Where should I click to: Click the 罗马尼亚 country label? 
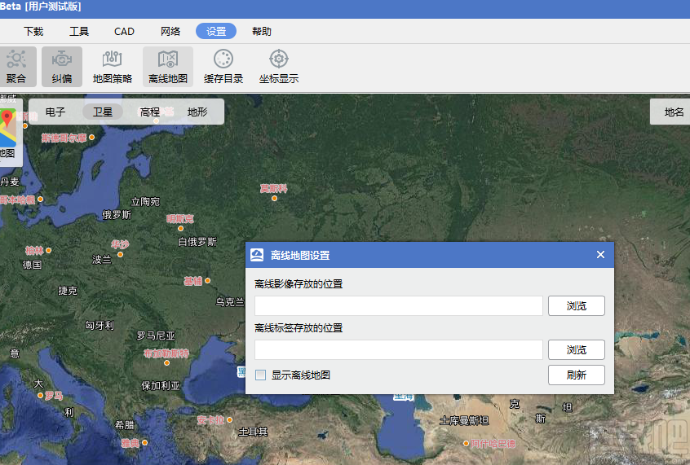coord(156,336)
